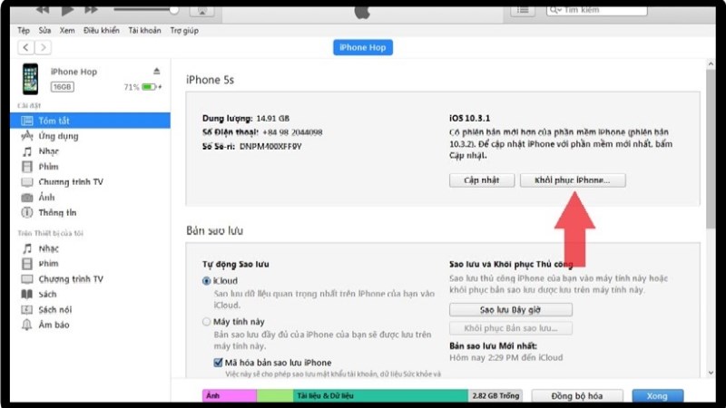Click the phone number +84 98 2044098
The image size is (726, 408).
[x=292, y=132]
